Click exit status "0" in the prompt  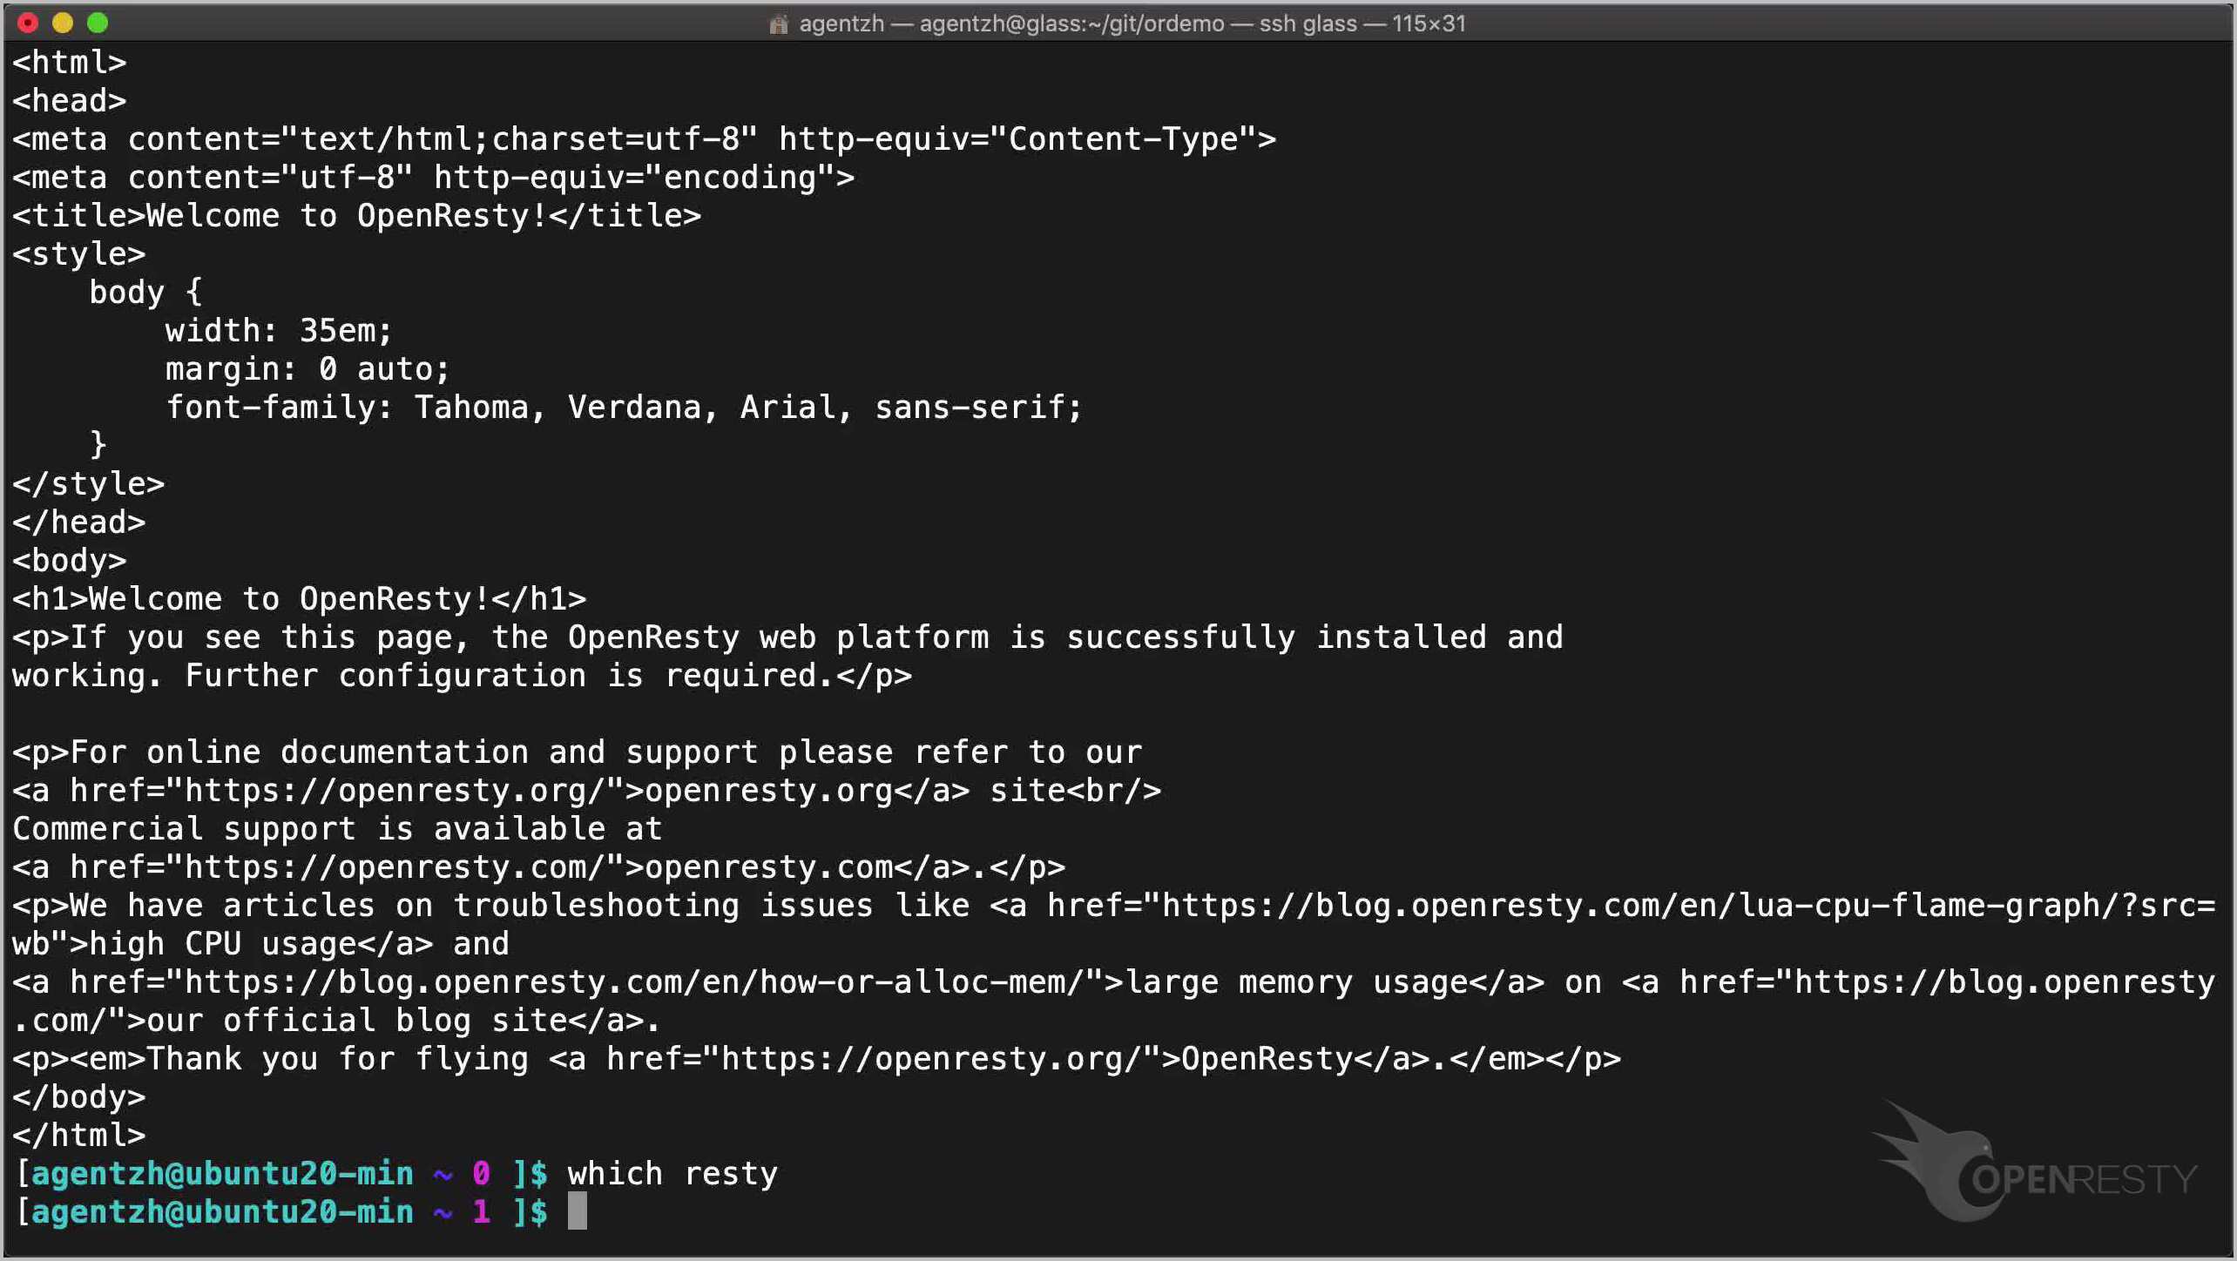coord(481,1173)
